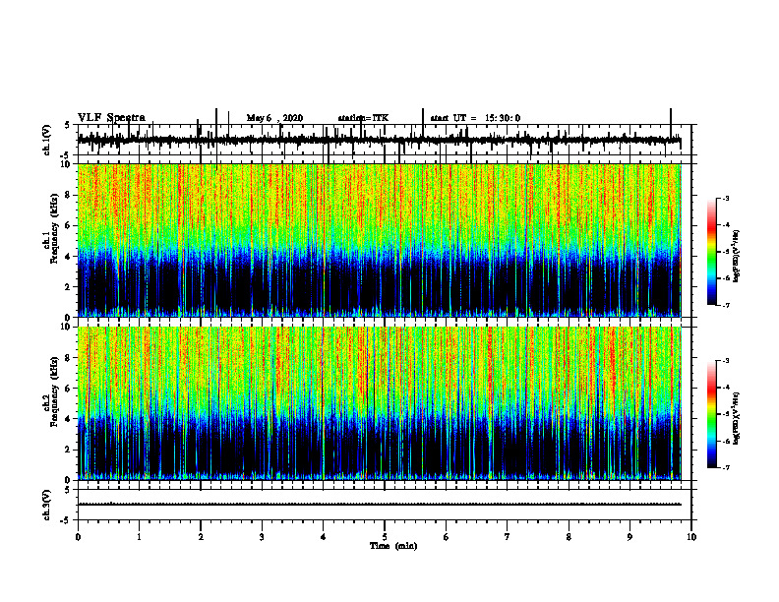The image size is (779, 602).
Task: Click the '-3' label on lower colorbar
Action: (x=725, y=361)
